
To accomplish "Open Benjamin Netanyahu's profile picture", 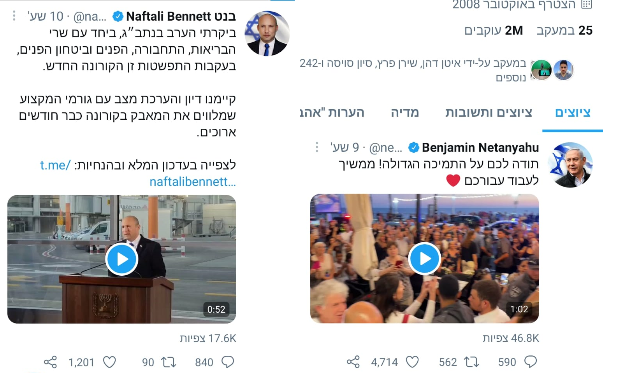I will pos(570,165).
